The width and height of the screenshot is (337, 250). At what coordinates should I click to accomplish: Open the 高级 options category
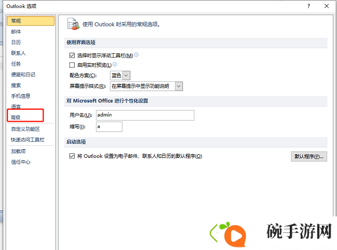16,117
